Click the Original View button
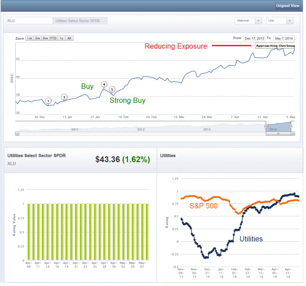 288,6
